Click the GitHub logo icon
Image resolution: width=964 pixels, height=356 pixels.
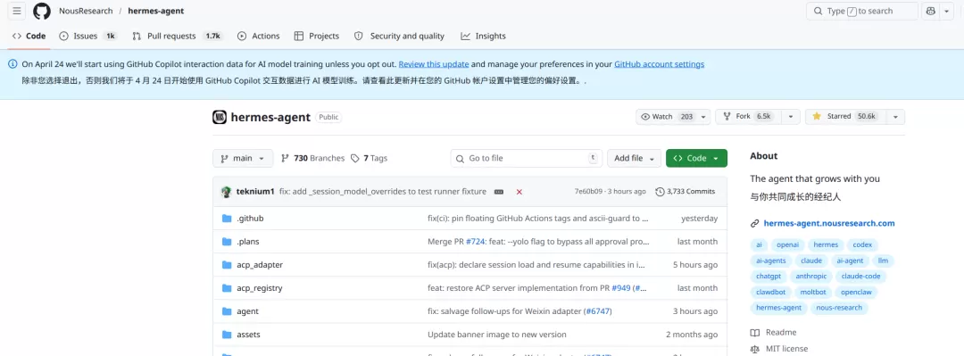pos(42,11)
